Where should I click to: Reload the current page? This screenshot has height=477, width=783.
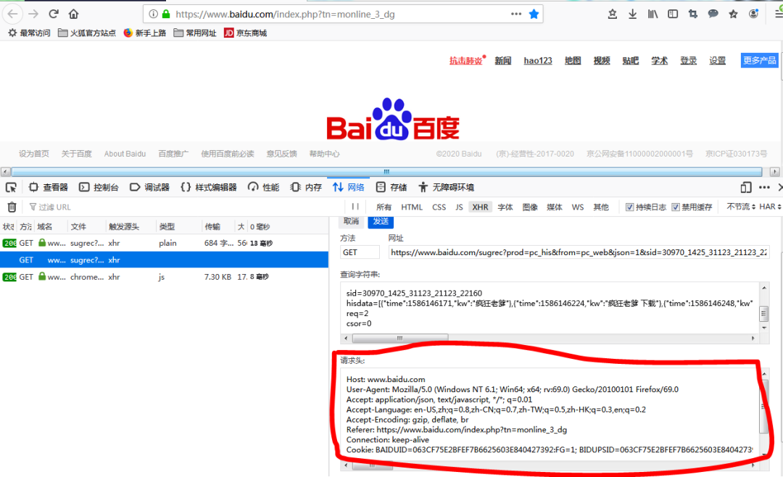54,14
